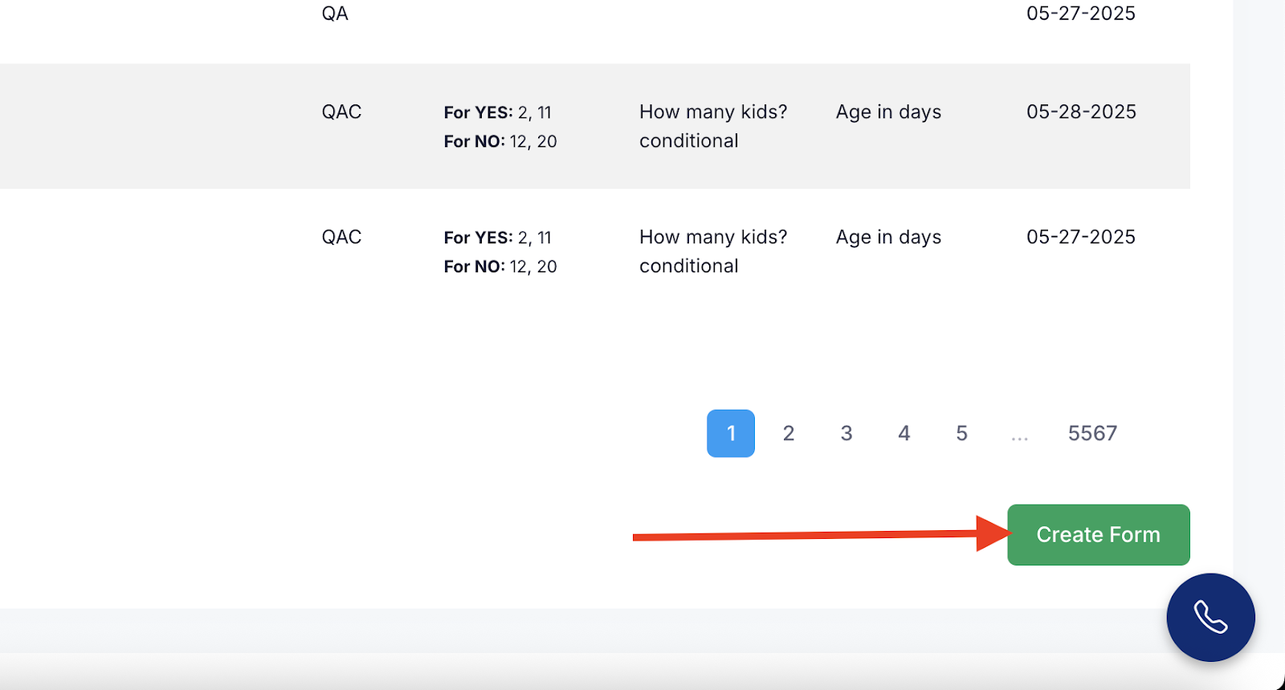Go to pagination page 2
Image resolution: width=1285 pixels, height=690 pixels.
(789, 434)
